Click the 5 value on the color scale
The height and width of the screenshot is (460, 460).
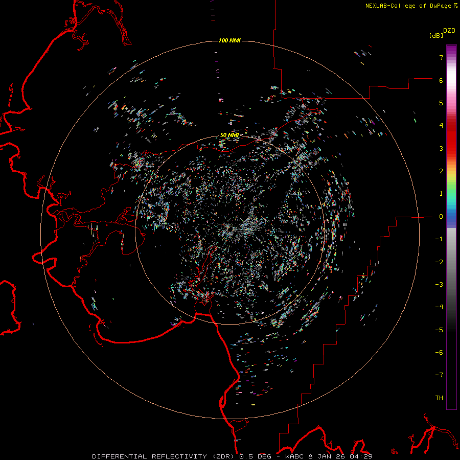point(441,103)
